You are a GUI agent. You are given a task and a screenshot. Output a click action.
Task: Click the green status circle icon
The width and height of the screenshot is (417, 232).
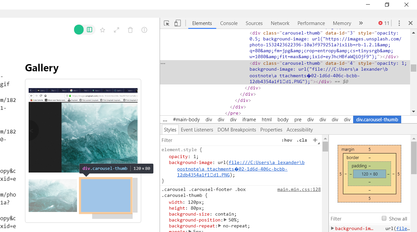pyautogui.click(x=79, y=30)
